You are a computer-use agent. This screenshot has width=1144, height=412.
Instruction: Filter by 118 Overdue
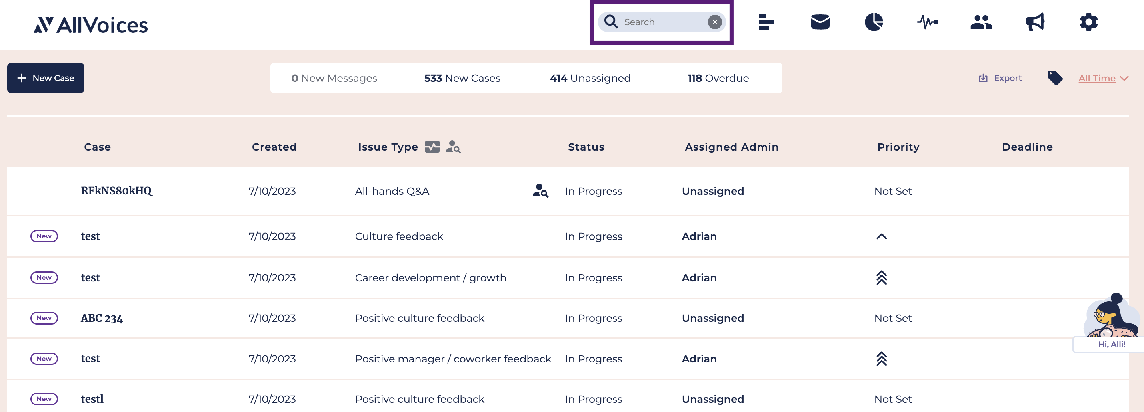pos(718,78)
